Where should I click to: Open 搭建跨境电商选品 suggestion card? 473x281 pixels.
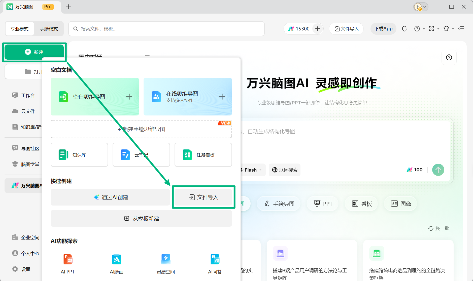(x=408, y=261)
